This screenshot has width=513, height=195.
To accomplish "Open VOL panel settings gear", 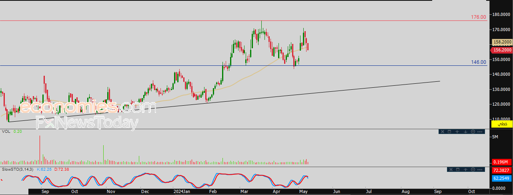I will coord(473,132).
